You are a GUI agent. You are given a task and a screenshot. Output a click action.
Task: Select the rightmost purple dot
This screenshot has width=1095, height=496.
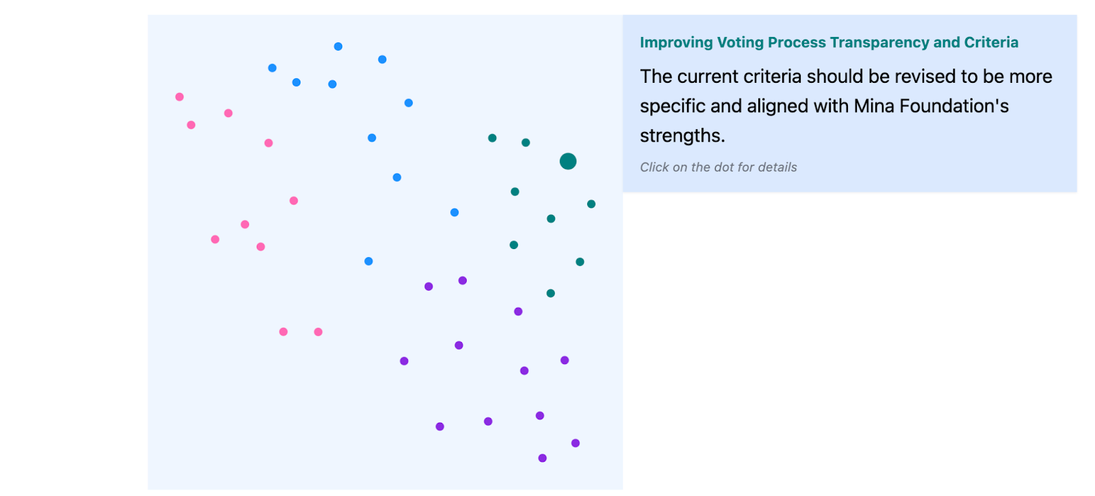[576, 443]
